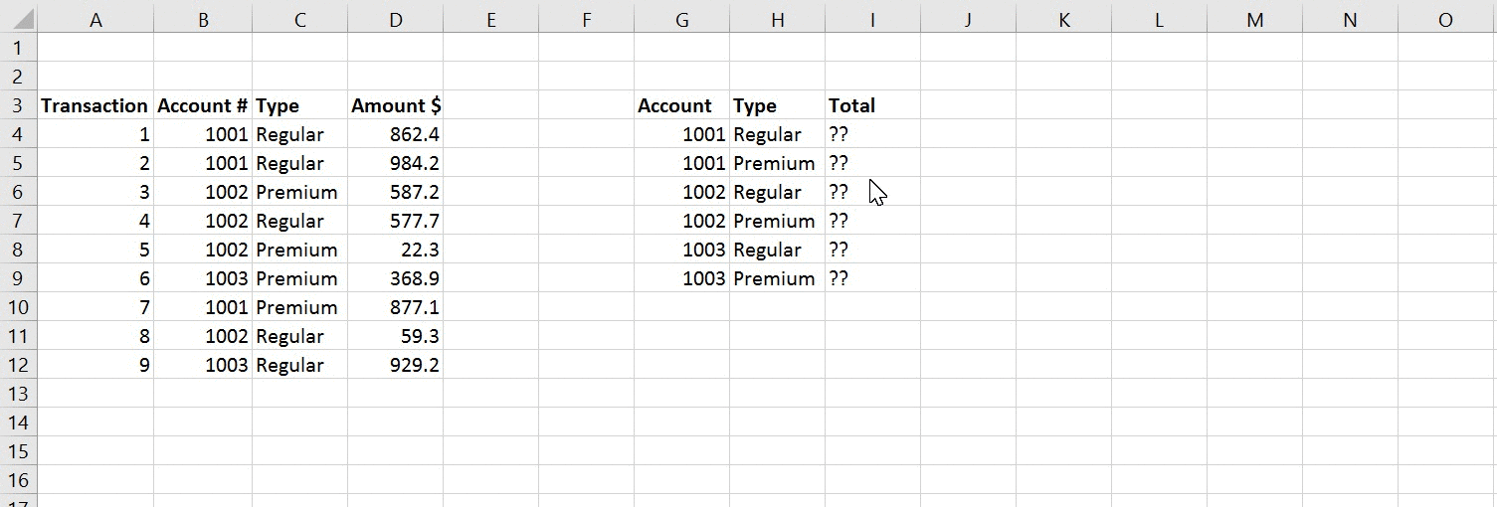Select the cell containing 862.4
Viewport: 1497px width, 507px height.
(396, 134)
